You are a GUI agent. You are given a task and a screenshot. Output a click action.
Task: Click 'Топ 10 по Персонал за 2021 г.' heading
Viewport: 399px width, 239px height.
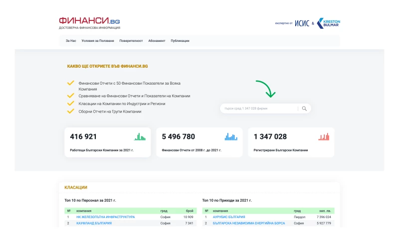pos(90,200)
